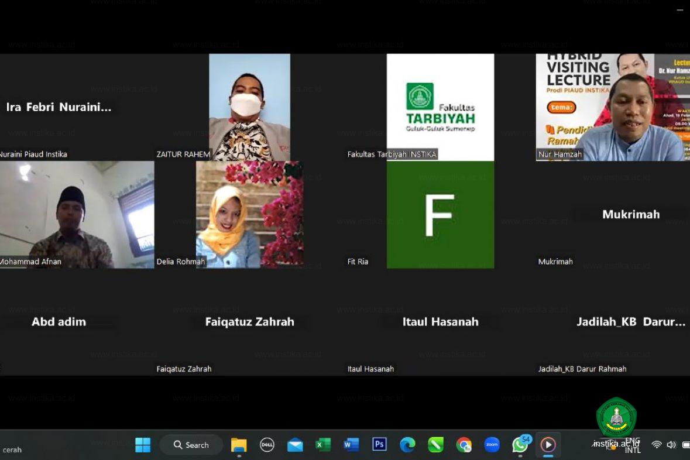Select Delia Rohmah's video tile

pyautogui.click(x=249, y=214)
